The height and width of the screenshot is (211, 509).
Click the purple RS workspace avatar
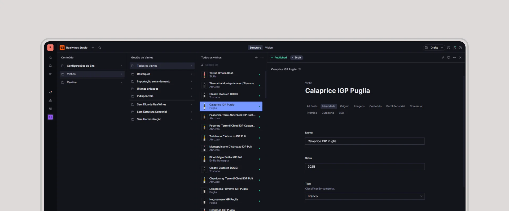click(x=50, y=117)
